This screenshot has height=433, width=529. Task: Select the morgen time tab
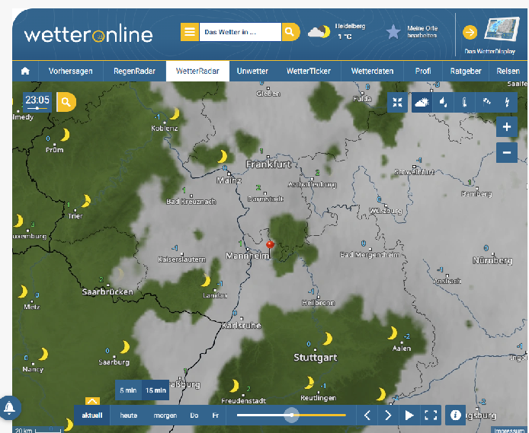pos(165,415)
